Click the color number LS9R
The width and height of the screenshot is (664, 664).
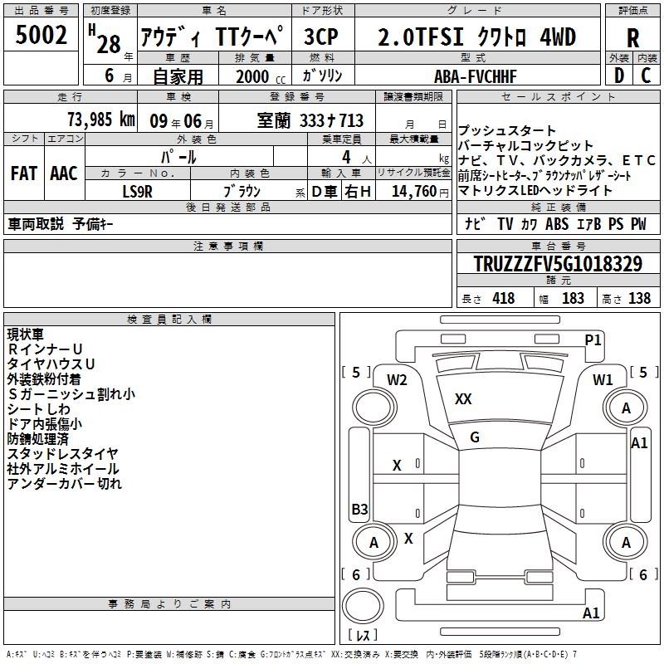tap(138, 191)
